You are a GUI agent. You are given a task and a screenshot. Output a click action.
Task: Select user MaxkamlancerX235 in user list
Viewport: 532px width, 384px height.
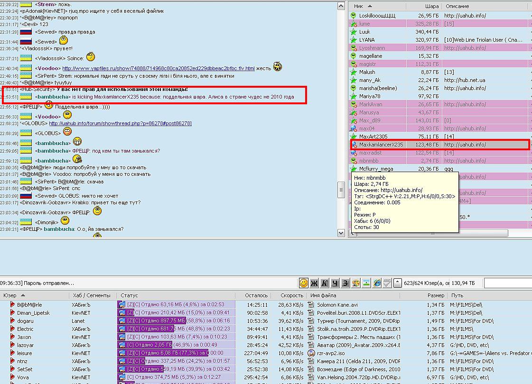[x=381, y=145]
